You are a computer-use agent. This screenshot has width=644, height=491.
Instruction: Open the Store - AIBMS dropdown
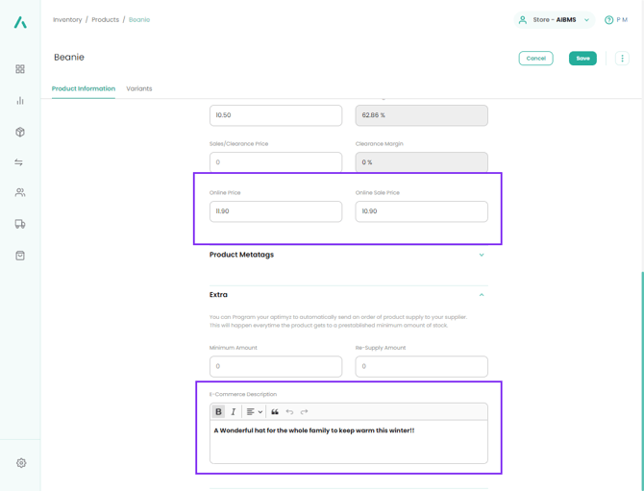pos(555,19)
